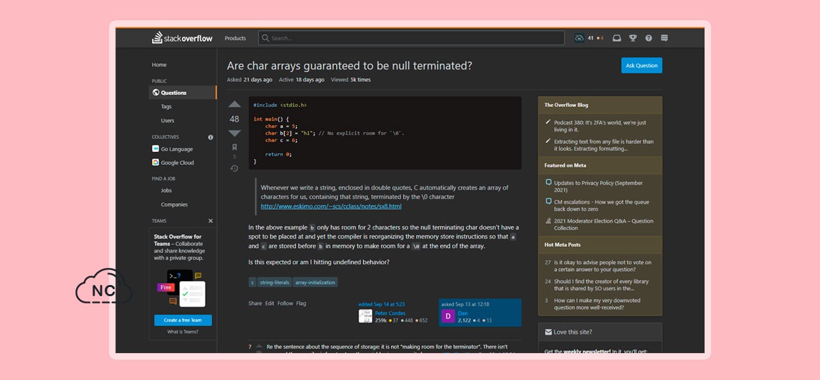
Task: Go to Home in the sidebar
Action: click(159, 65)
